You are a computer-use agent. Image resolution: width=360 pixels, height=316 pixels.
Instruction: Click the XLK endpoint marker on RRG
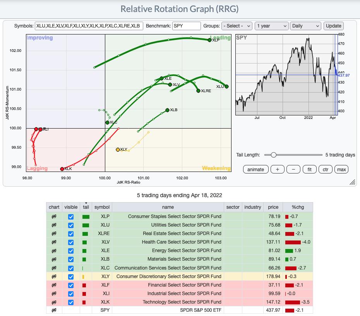pos(62,169)
